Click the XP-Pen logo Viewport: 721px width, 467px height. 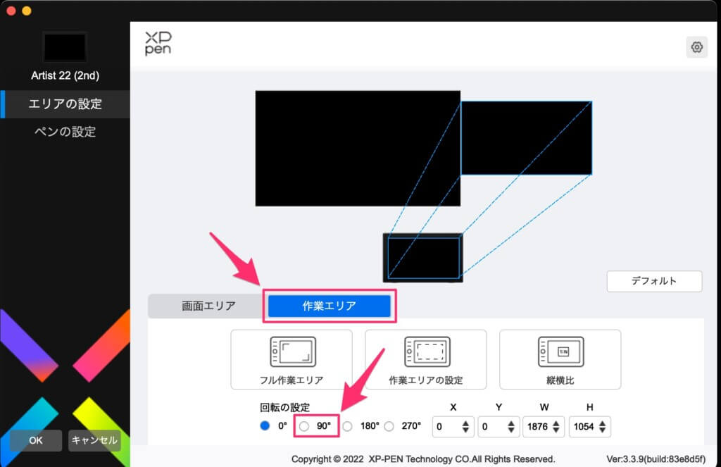pyautogui.click(x=158, y=43)
